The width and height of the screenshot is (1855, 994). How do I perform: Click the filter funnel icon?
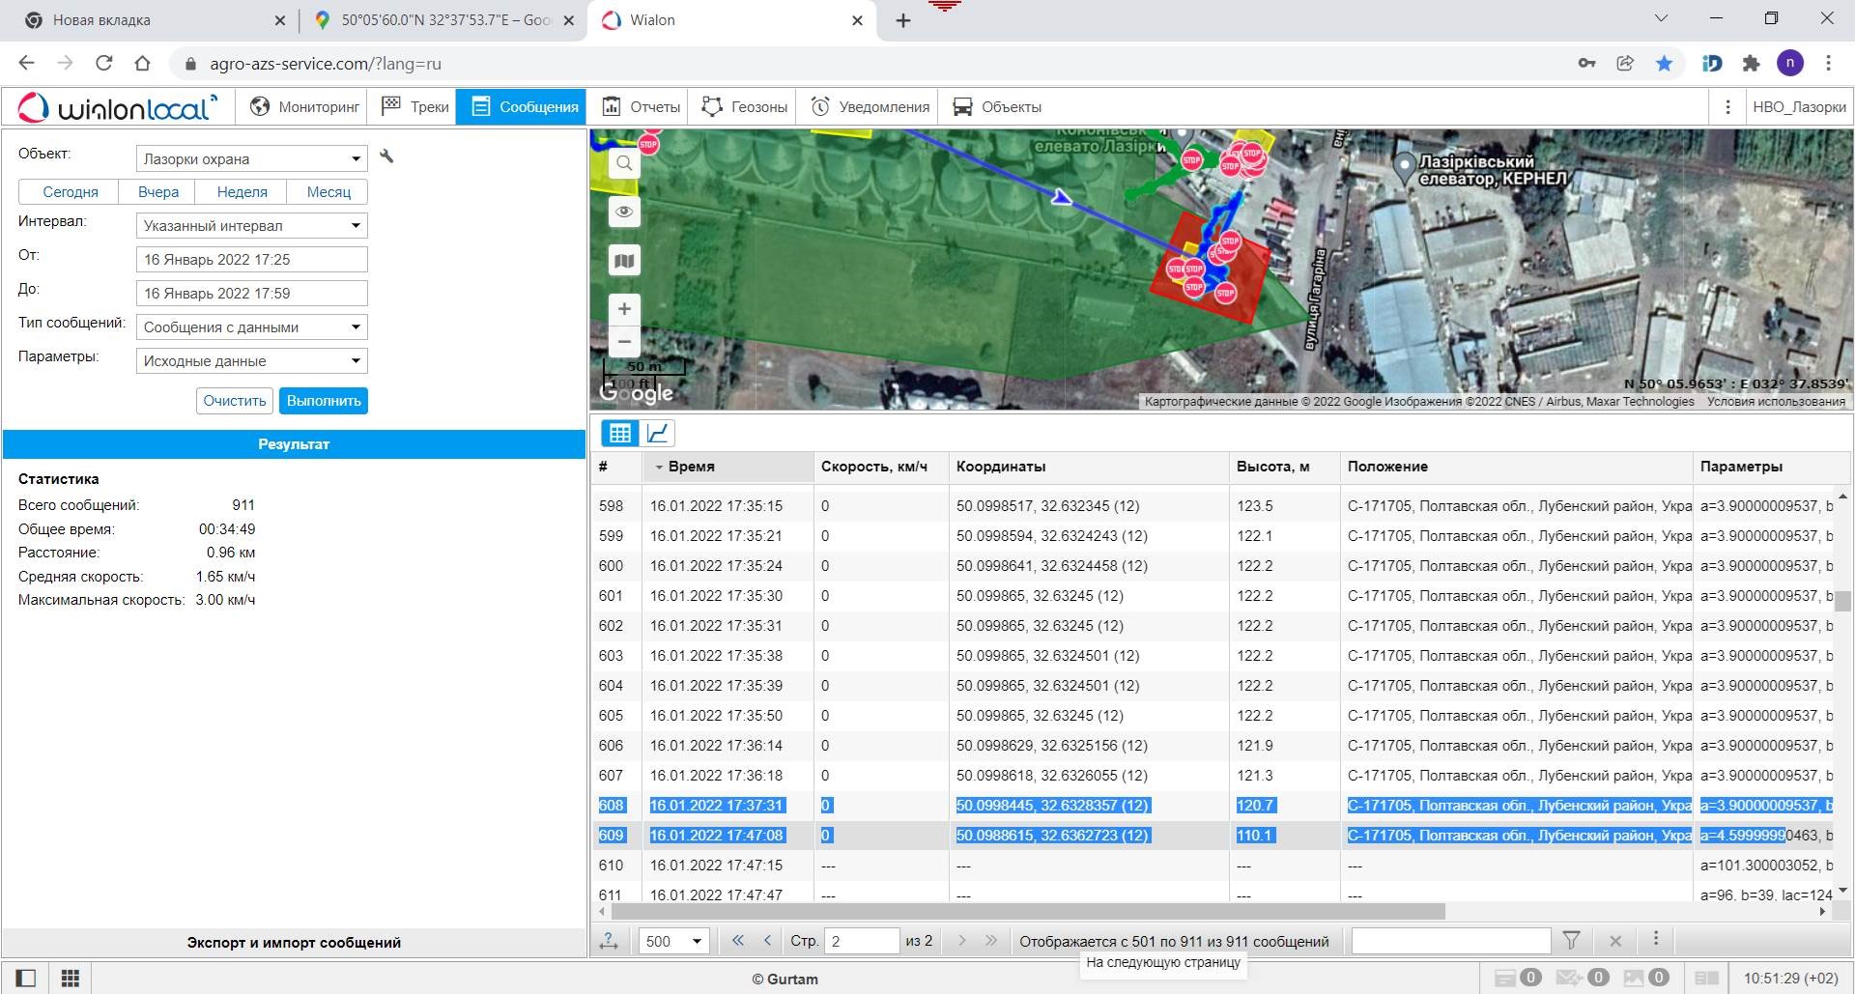[x=1572, y=940]
